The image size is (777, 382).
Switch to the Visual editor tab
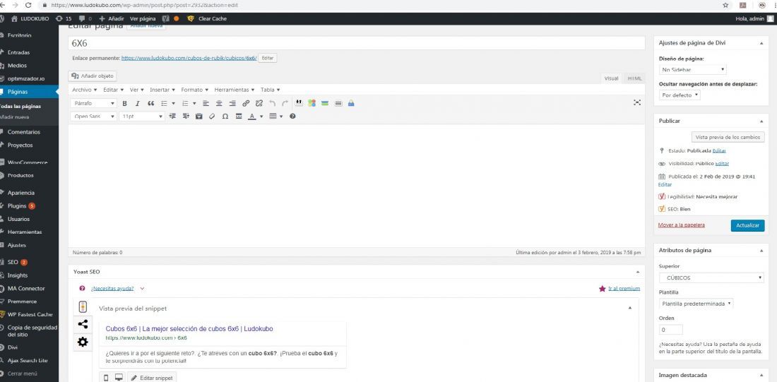[x=612, y=78]
